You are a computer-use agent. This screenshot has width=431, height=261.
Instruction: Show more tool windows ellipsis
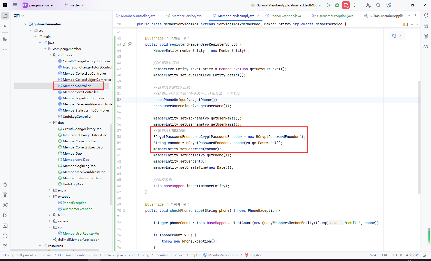pyautogui.click(x=5, y=49)
